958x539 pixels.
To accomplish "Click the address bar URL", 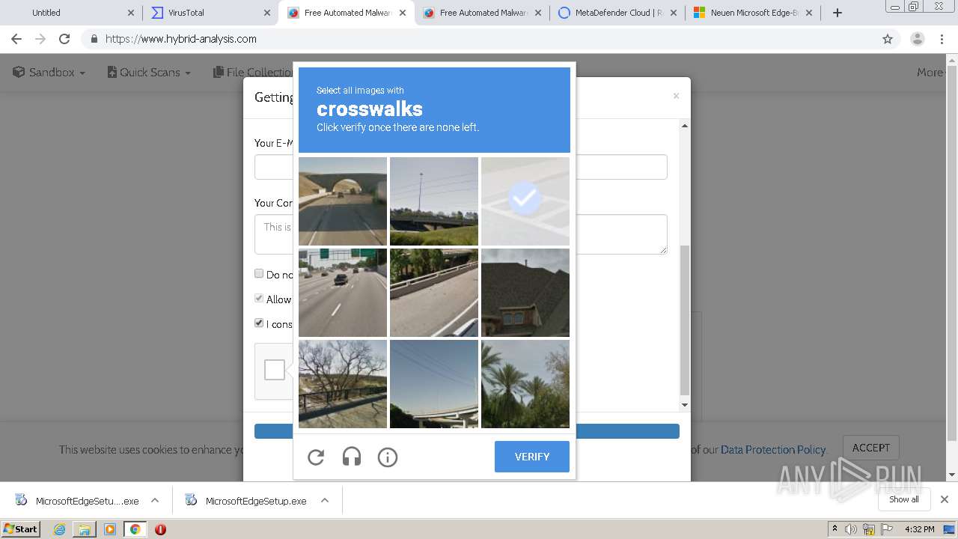I will coord(181,39).
